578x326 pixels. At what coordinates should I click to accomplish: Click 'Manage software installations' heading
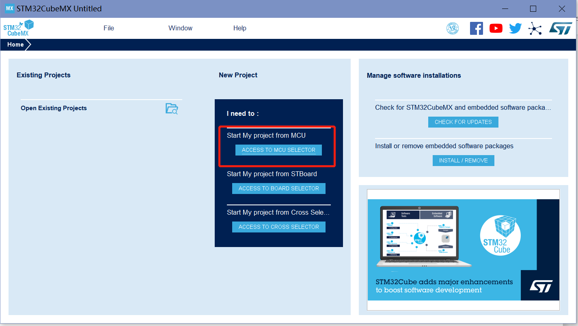click(x=414, y=75)
